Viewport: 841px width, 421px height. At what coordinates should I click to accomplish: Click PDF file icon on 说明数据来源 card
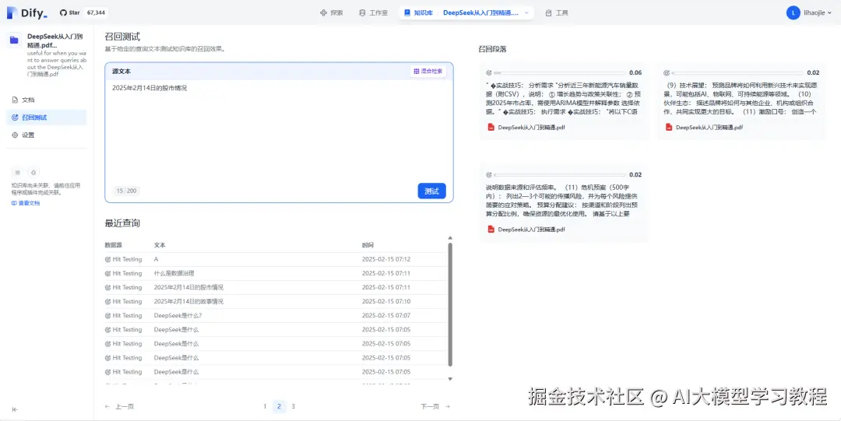click(x=491, y=230)
